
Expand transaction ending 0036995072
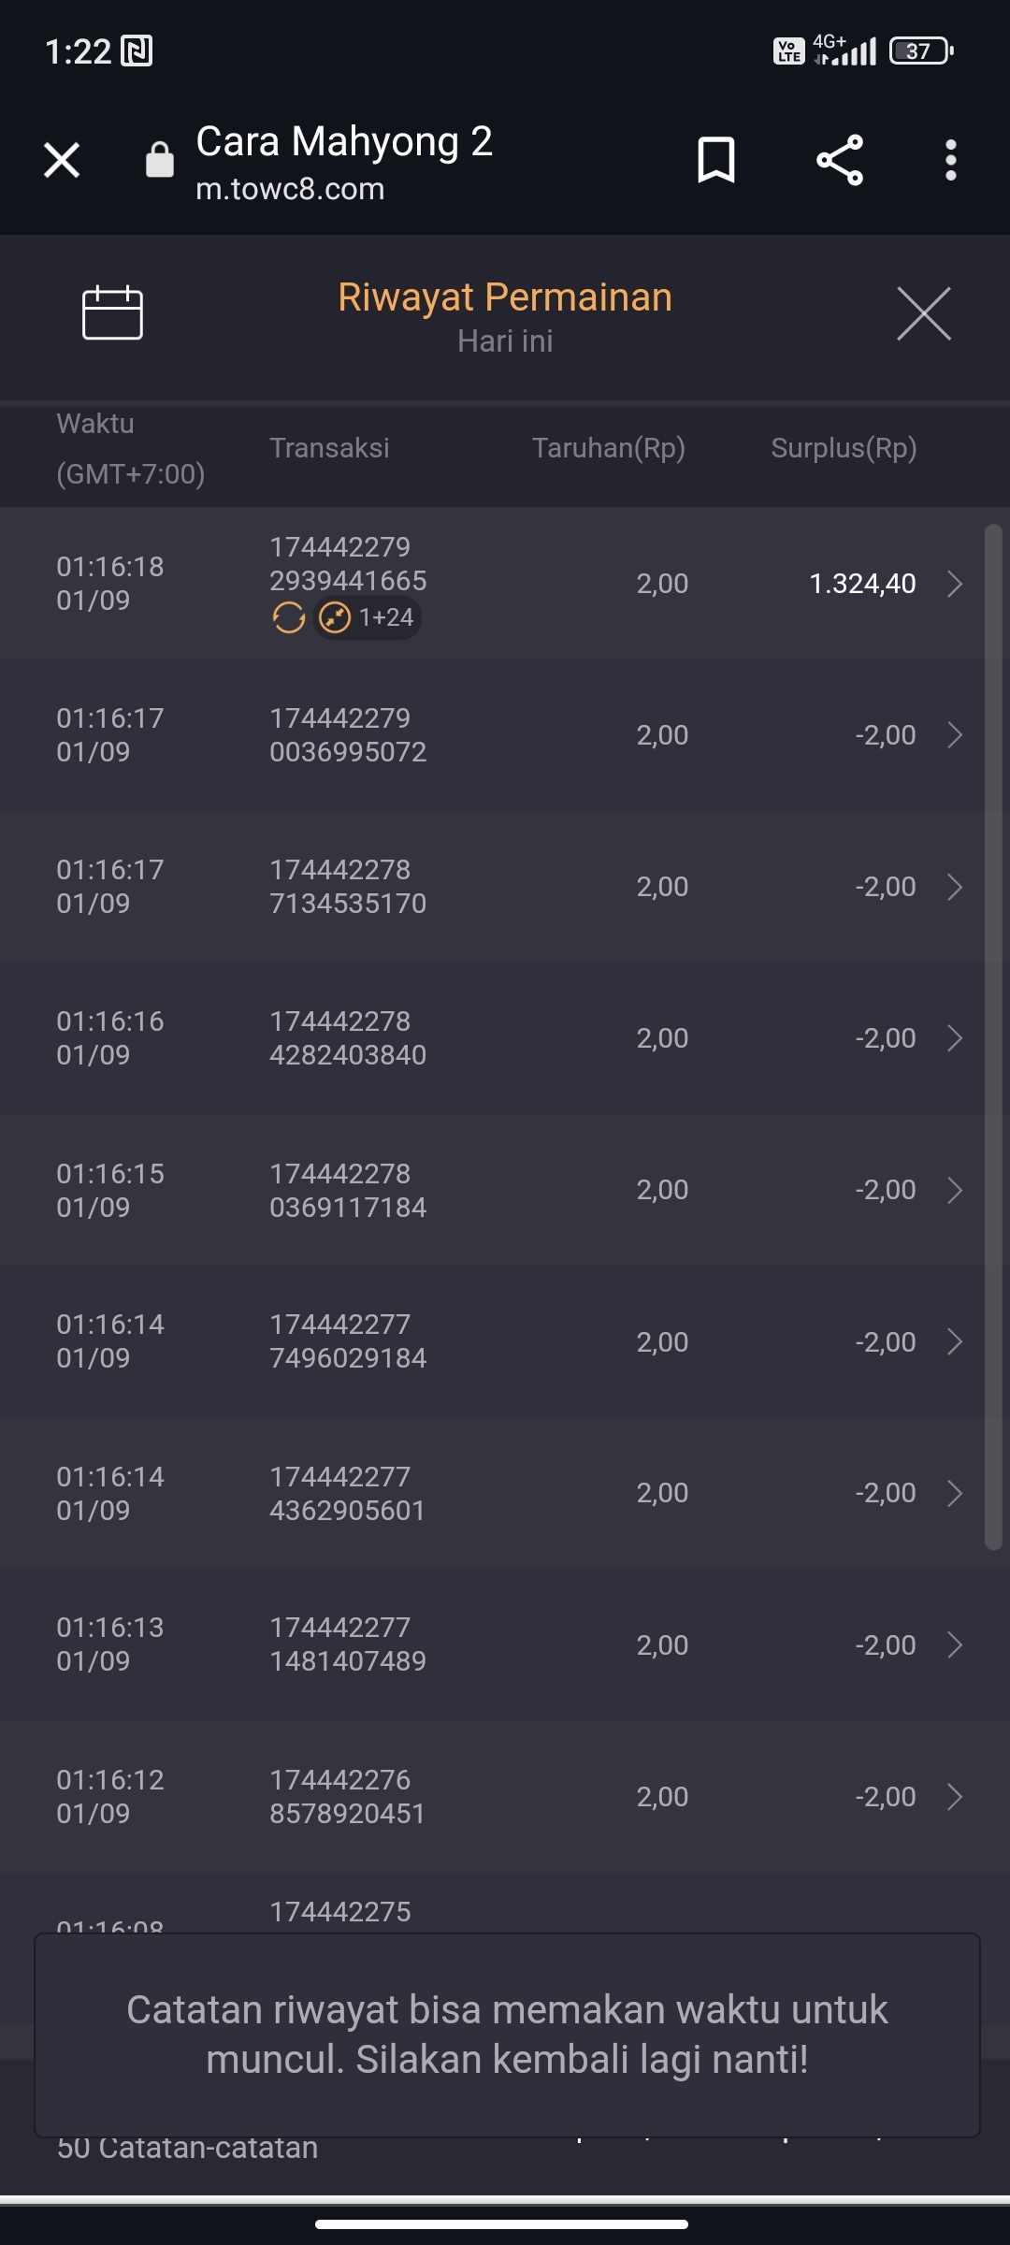coord(954,735)
